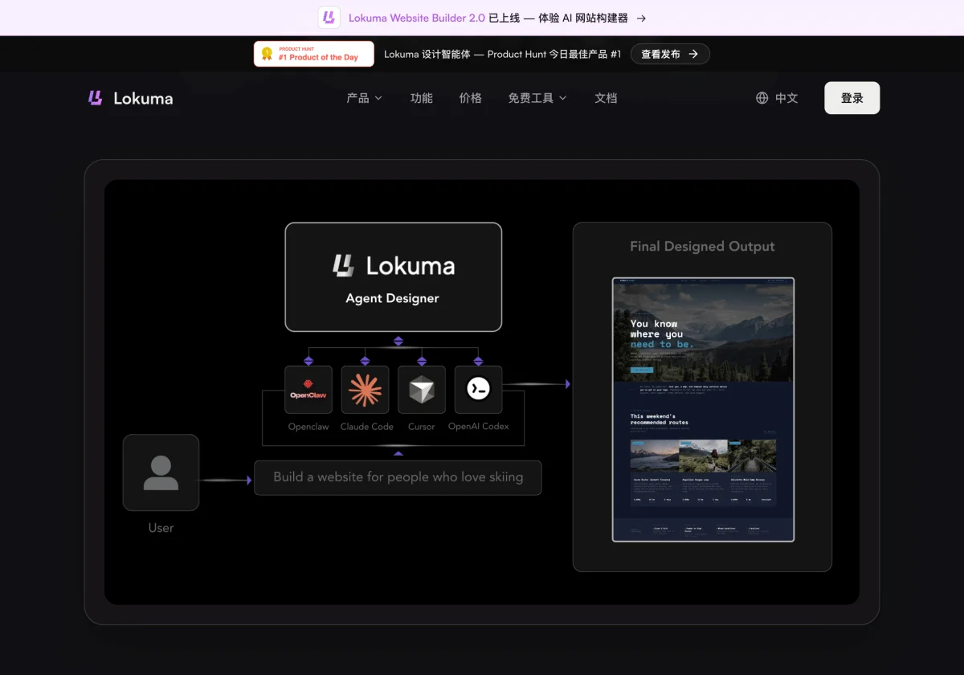Click the 'User' label under the avatar

[x=161, y=528]
